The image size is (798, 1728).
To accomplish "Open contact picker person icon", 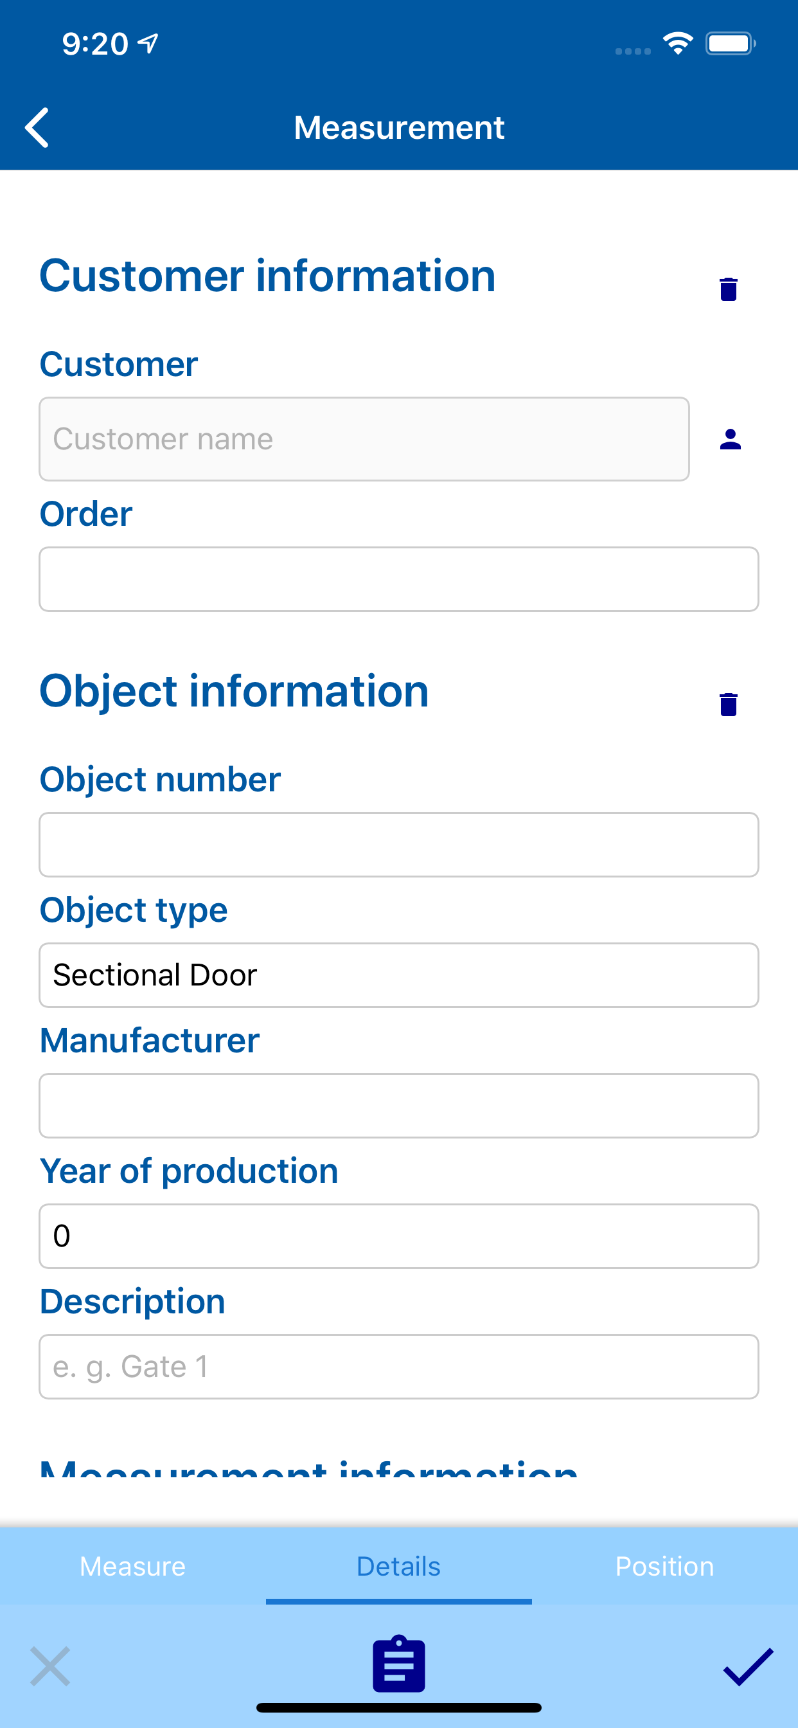I will pyautogui.click(x=731, y=439).
